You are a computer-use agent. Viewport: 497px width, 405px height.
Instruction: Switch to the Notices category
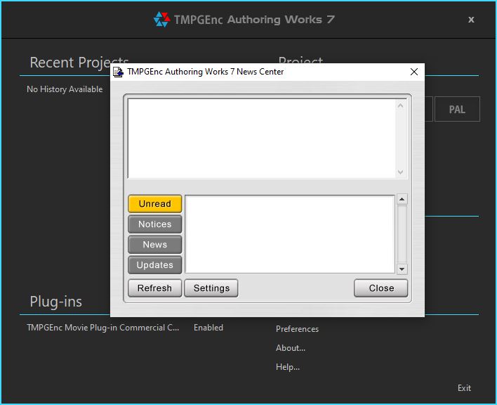point(155,224)
